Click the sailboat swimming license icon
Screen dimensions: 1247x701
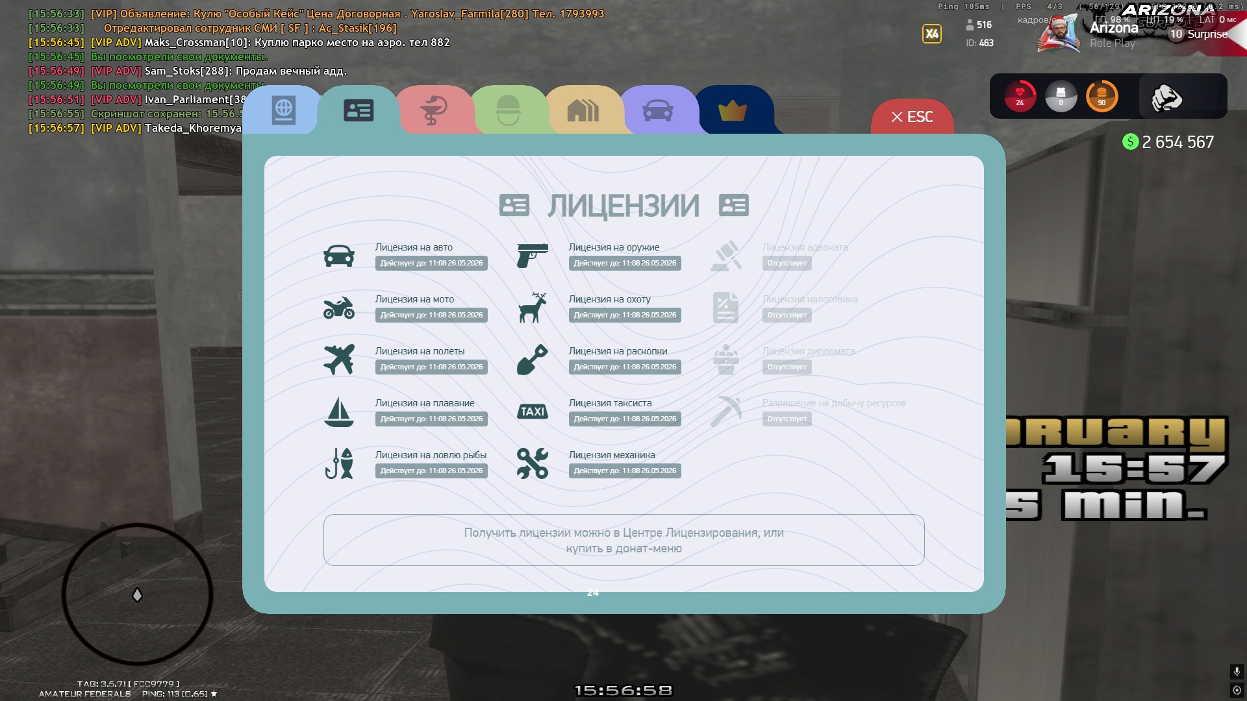pyautogui.click(x=339, y=412)
